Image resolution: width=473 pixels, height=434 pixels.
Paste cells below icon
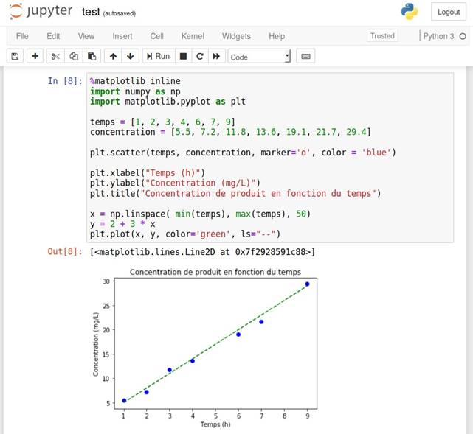click(92, 56)
